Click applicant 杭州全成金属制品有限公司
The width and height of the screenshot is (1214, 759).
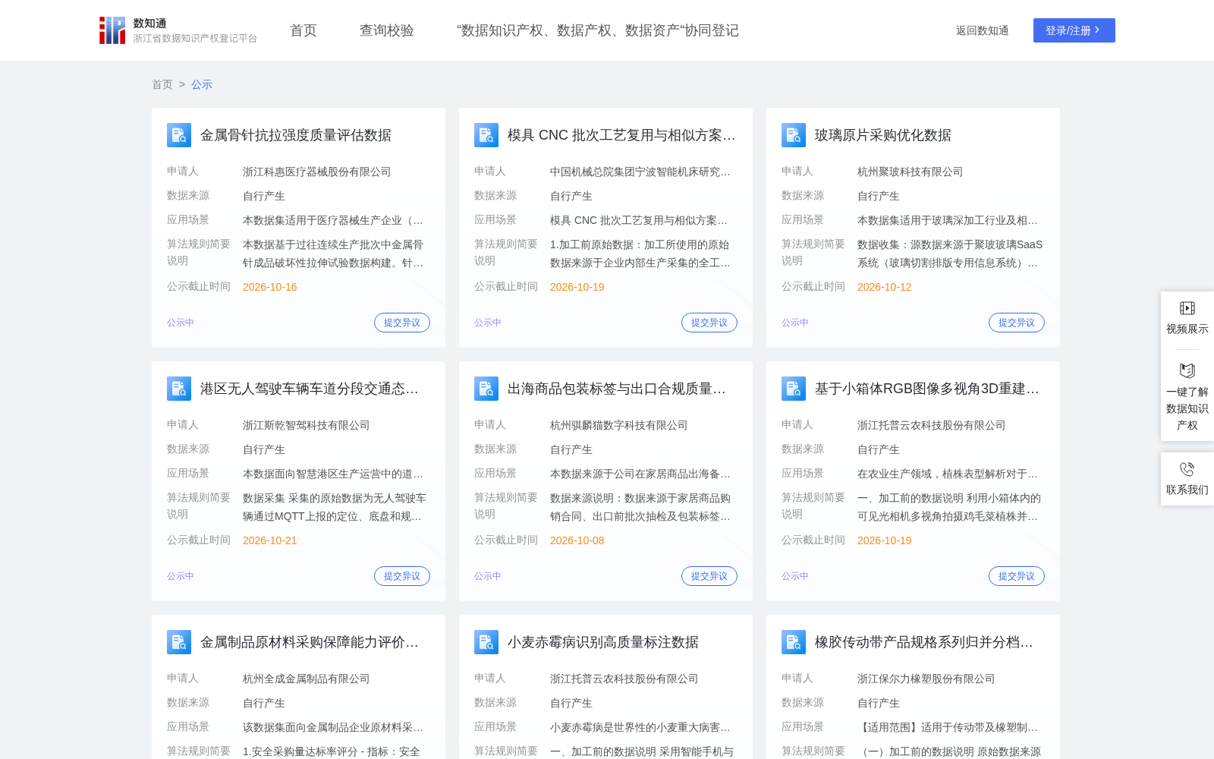tap(307, 679)
